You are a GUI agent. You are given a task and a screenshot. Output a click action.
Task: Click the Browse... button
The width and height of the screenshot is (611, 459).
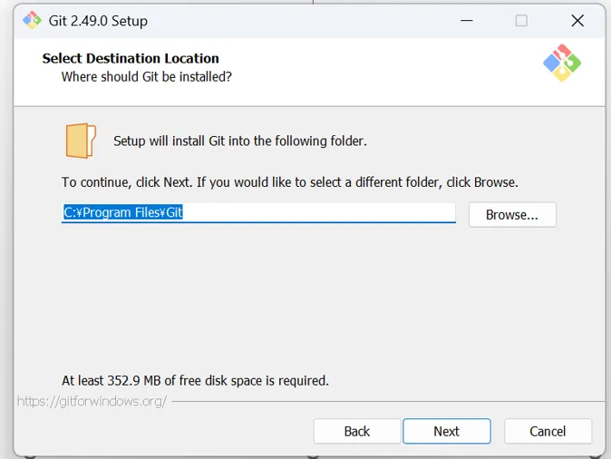(x=511, y=215)
